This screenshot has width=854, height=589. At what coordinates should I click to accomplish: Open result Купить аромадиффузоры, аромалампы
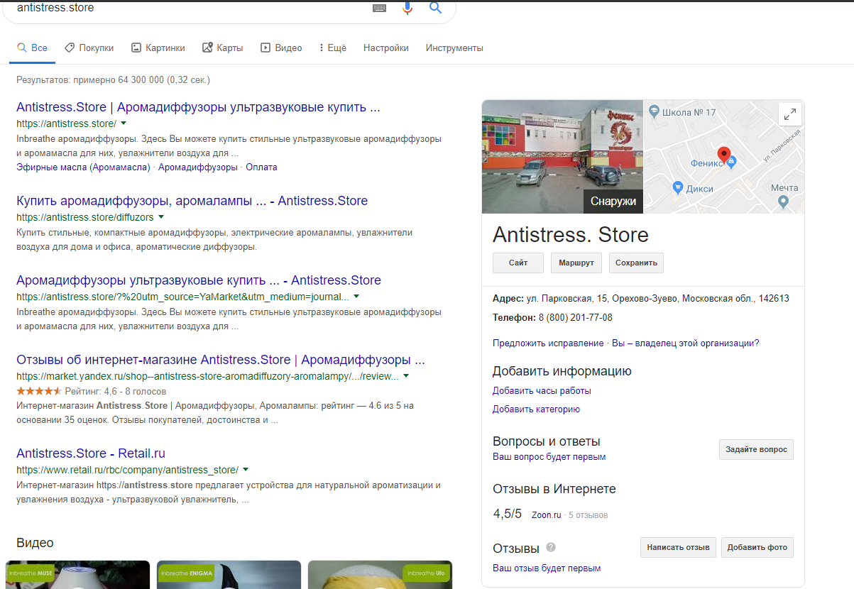192,201
